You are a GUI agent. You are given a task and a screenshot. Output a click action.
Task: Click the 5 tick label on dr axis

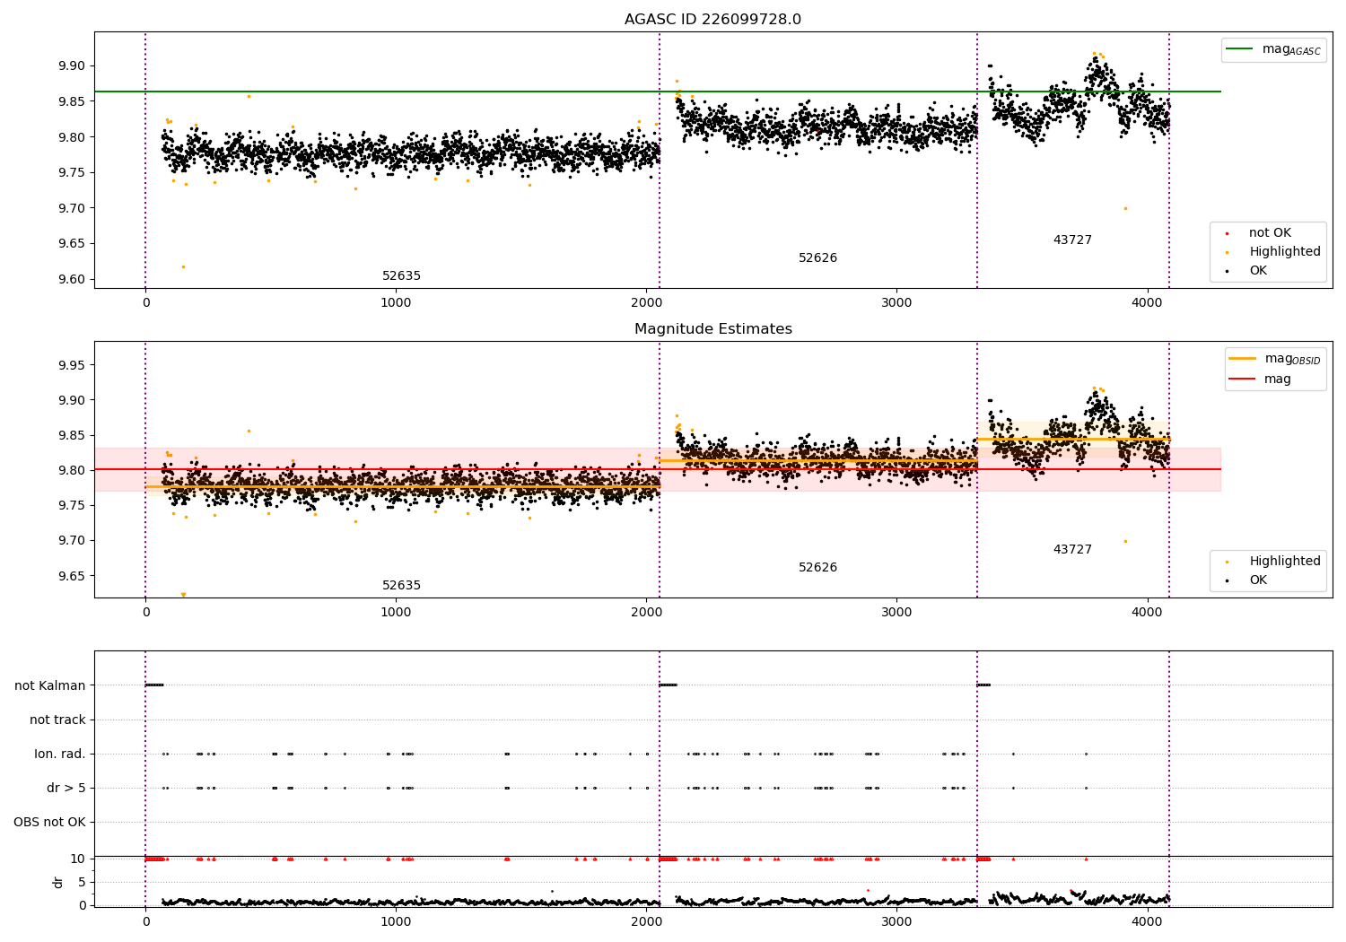pos(82,883)
